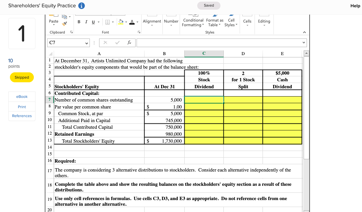Click the References link
The image size is (362, 212).
click(22, 116)
